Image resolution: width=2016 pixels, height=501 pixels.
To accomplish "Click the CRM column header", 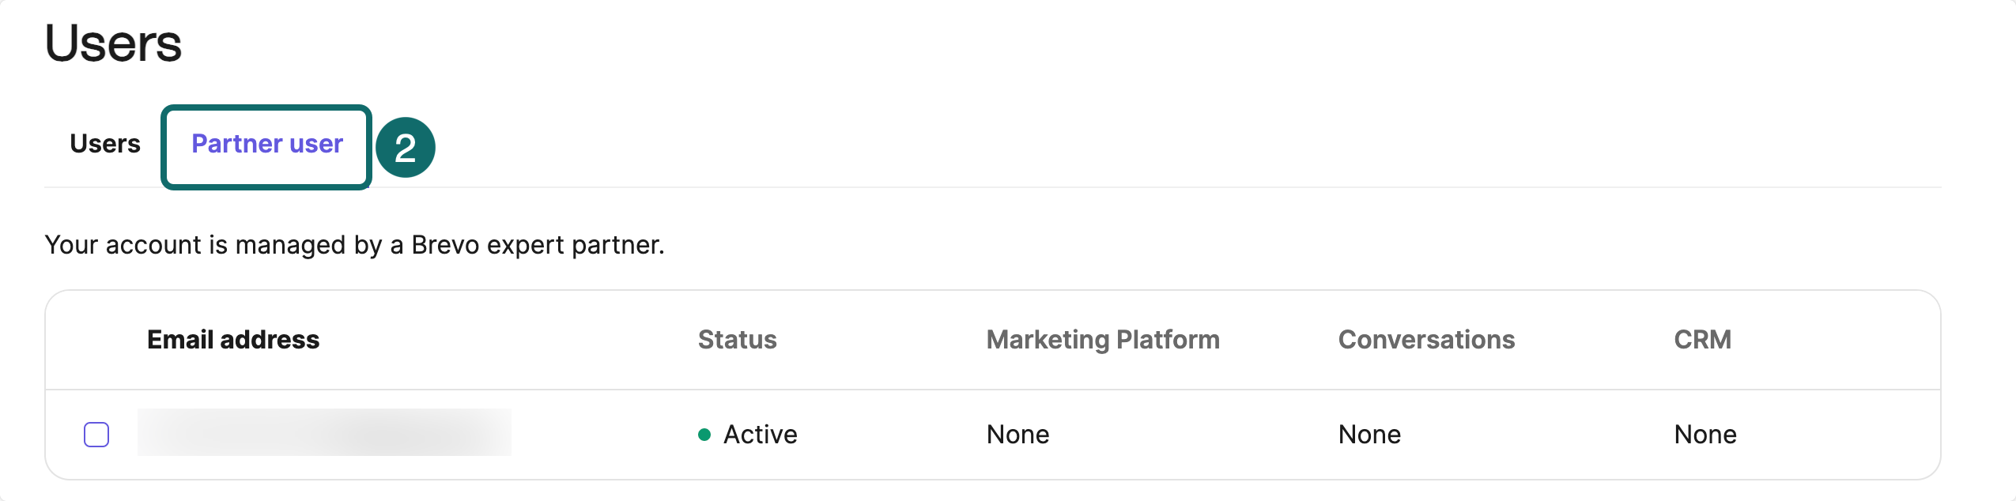I will (x=1702, y=340).
